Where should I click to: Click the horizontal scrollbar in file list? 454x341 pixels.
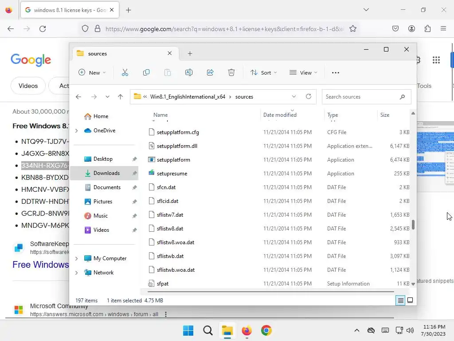270,292
